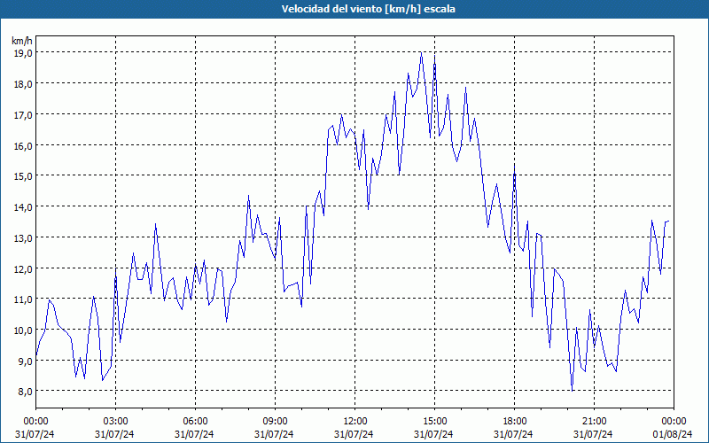Screen dimensions: 709x443
Task: Click the y-axis value "19,0"
Action: pos(23,53)
